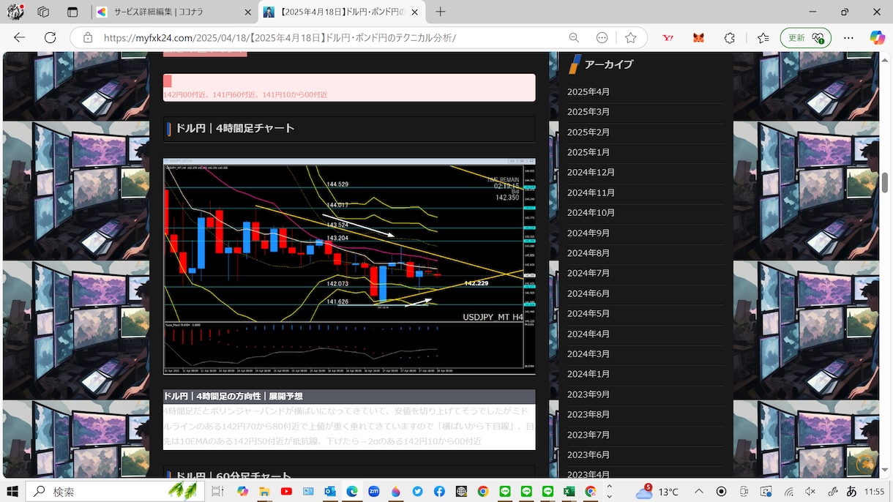Launch Excel from the taskbar

(x=569, y=491)
